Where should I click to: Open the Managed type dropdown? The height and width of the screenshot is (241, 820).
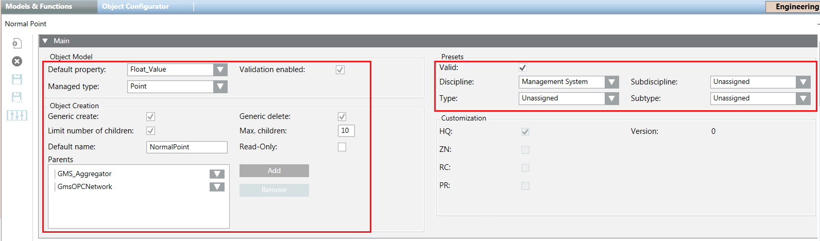click(x=220, y=87)
